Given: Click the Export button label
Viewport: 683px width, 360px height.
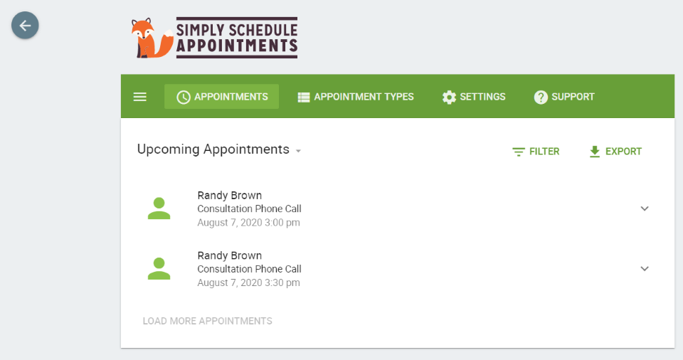Looking at the screenshot, I should click(623, 152).
